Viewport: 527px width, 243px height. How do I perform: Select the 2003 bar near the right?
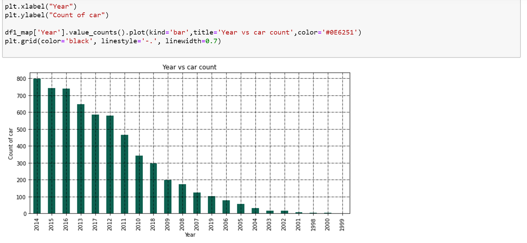(270, 212)
